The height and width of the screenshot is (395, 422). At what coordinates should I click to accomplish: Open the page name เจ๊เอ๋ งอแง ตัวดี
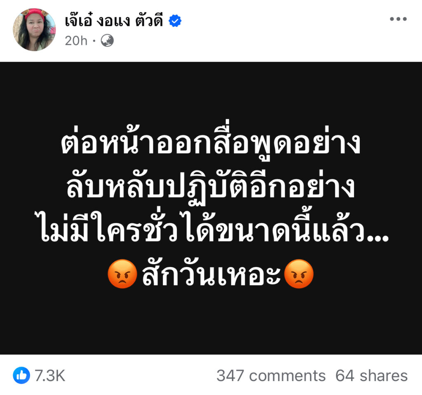click(x=114, y=21)
